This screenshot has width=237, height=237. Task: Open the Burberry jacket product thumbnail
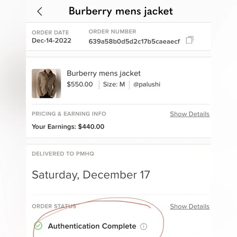pos(47,83)
